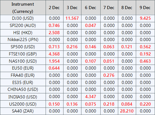Select the 6 Dec column header

click(91, 8)
